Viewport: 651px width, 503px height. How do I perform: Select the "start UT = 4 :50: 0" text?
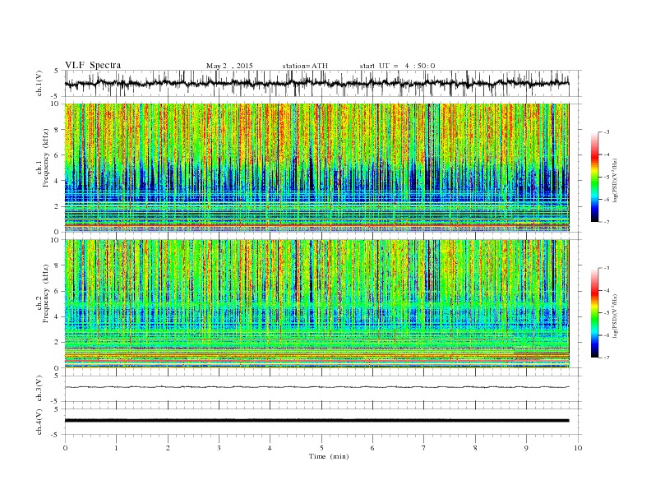point(397,66)
